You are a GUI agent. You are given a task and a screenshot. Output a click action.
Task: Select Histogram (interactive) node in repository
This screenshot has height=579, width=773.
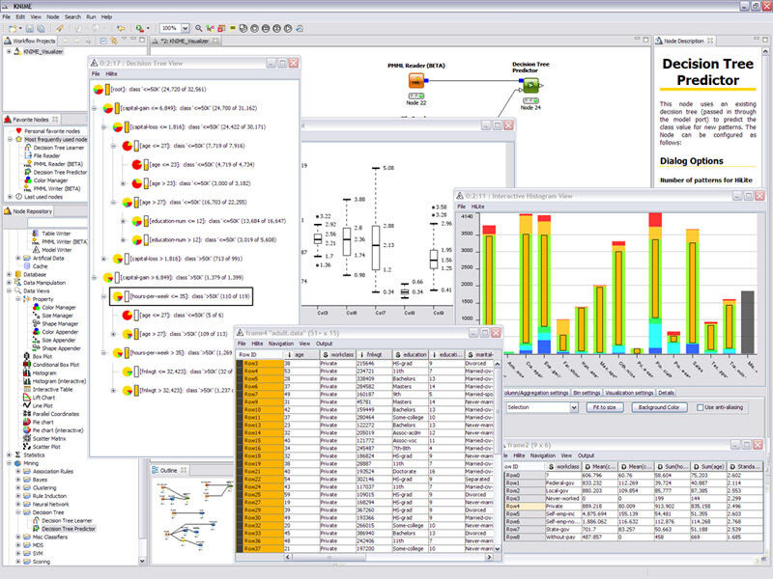(59, 381)
